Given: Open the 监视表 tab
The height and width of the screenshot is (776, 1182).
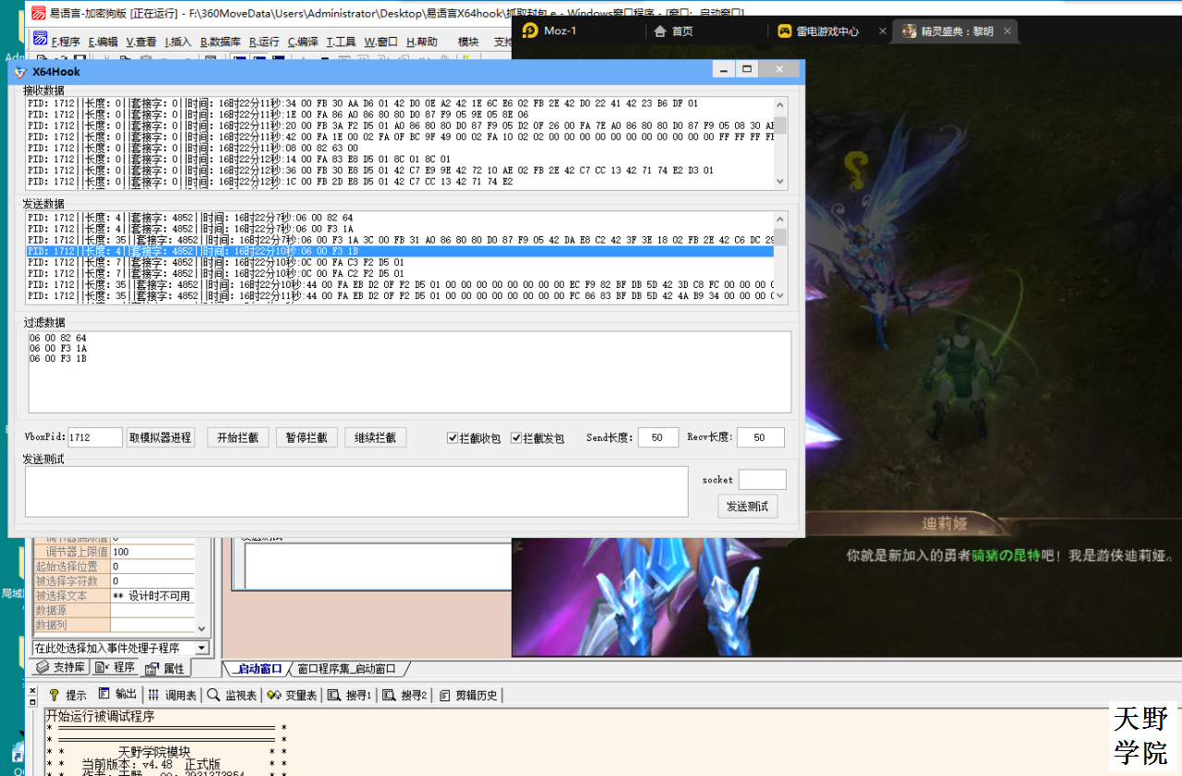Looking at the screenshot, I should coord(232,695).
